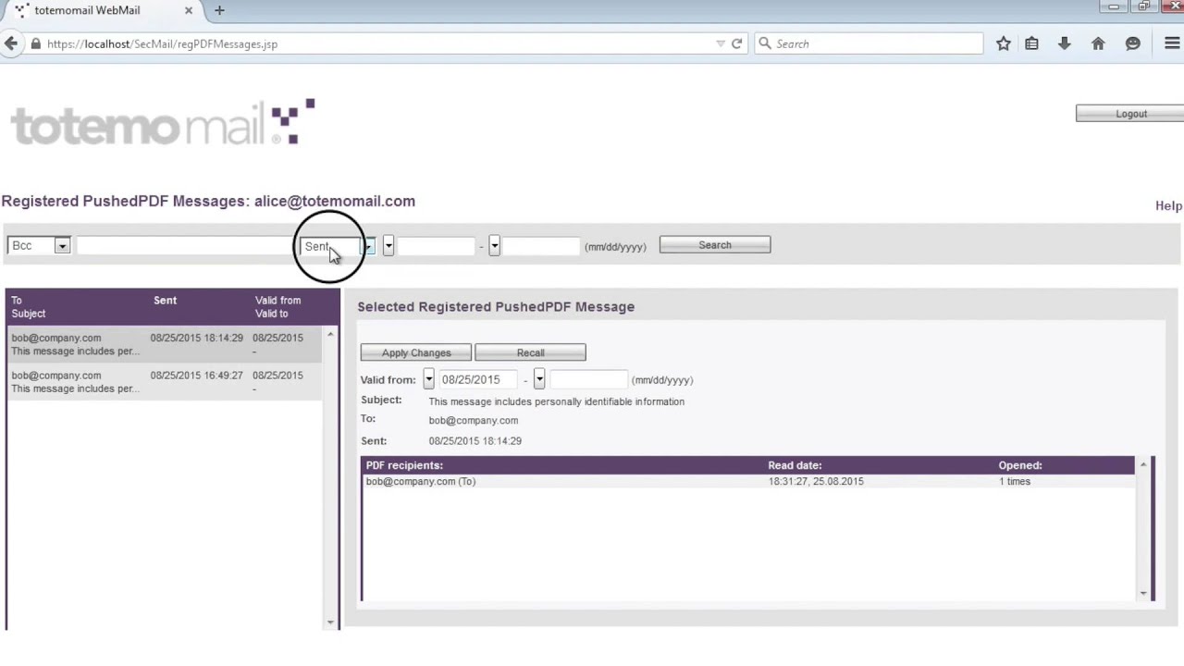1184x666 pixels.
Task: Open the search end date picker arrow
Action: click(x=494, y=245)
